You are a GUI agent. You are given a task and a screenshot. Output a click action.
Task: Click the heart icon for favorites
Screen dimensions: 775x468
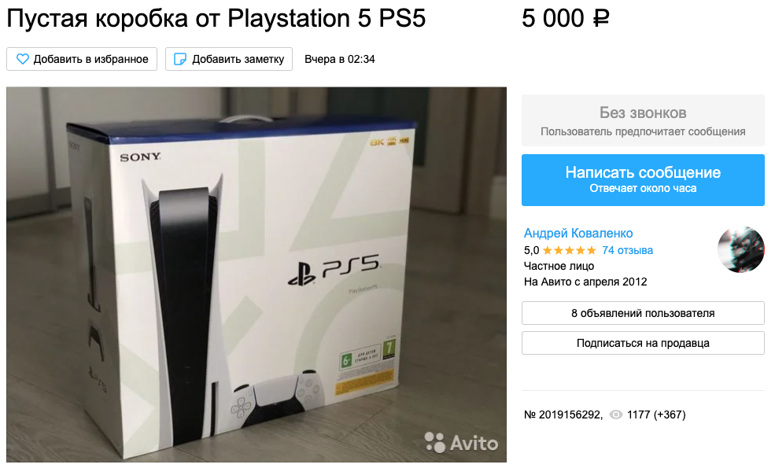[23, 59]
